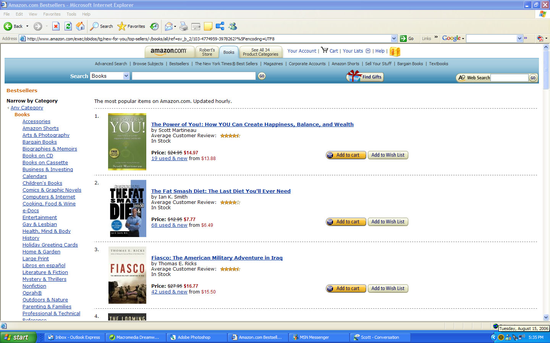
Task: Click the IE Forward arrow button
Action: (37, 26)
